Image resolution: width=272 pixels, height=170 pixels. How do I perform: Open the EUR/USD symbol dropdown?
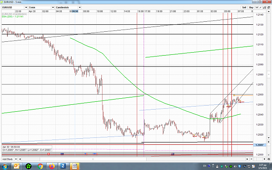point(26,7)
